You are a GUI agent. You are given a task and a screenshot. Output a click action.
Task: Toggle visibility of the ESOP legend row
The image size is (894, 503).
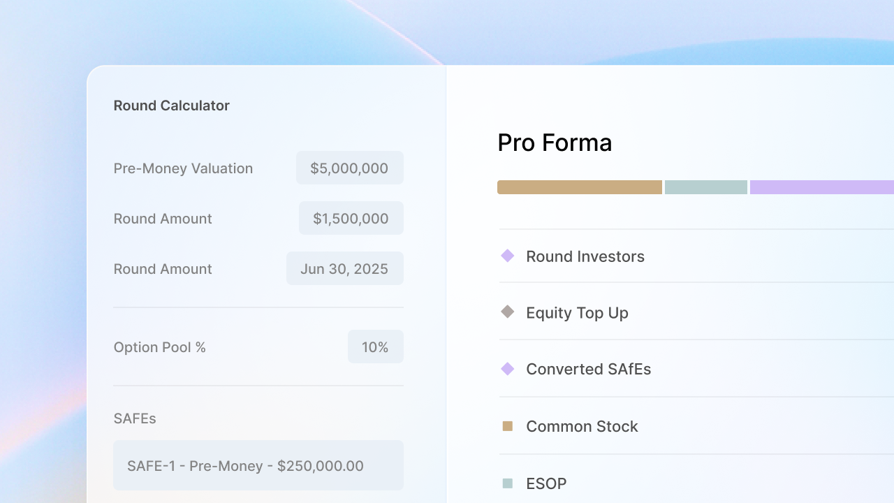point(546,483)
